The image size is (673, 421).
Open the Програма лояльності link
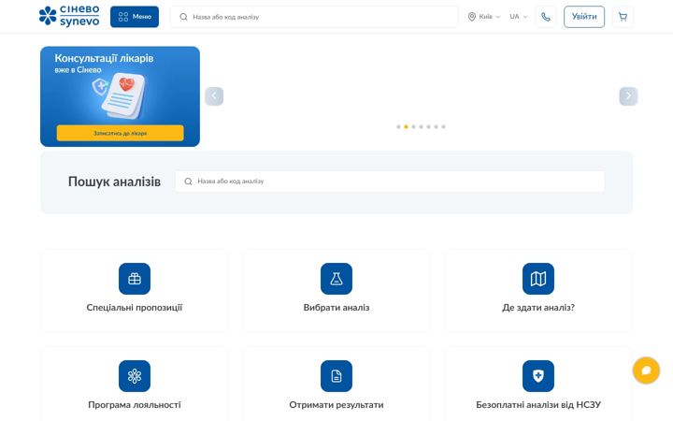pyautogui.click(x=135, y=405)
